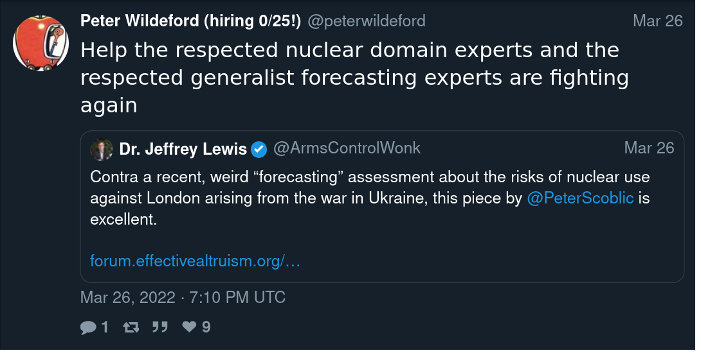Image resolution: width=701 pixels, height=353 pixels.
Task: Click Dr. Jeffrey Lewis's small avatar photo
Action: pos(100,149)
